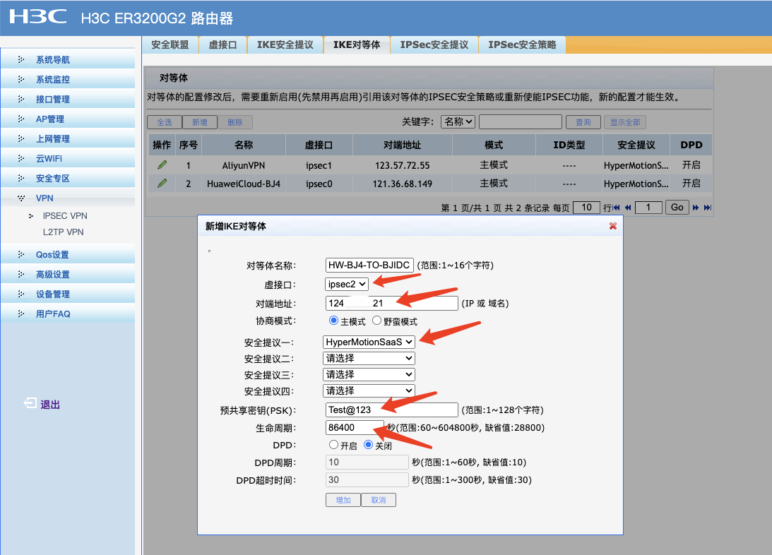Close the 新增IKE对等体 dialog with red X
The width and height of the screenshot is (772, 555).
coord(613,226)
